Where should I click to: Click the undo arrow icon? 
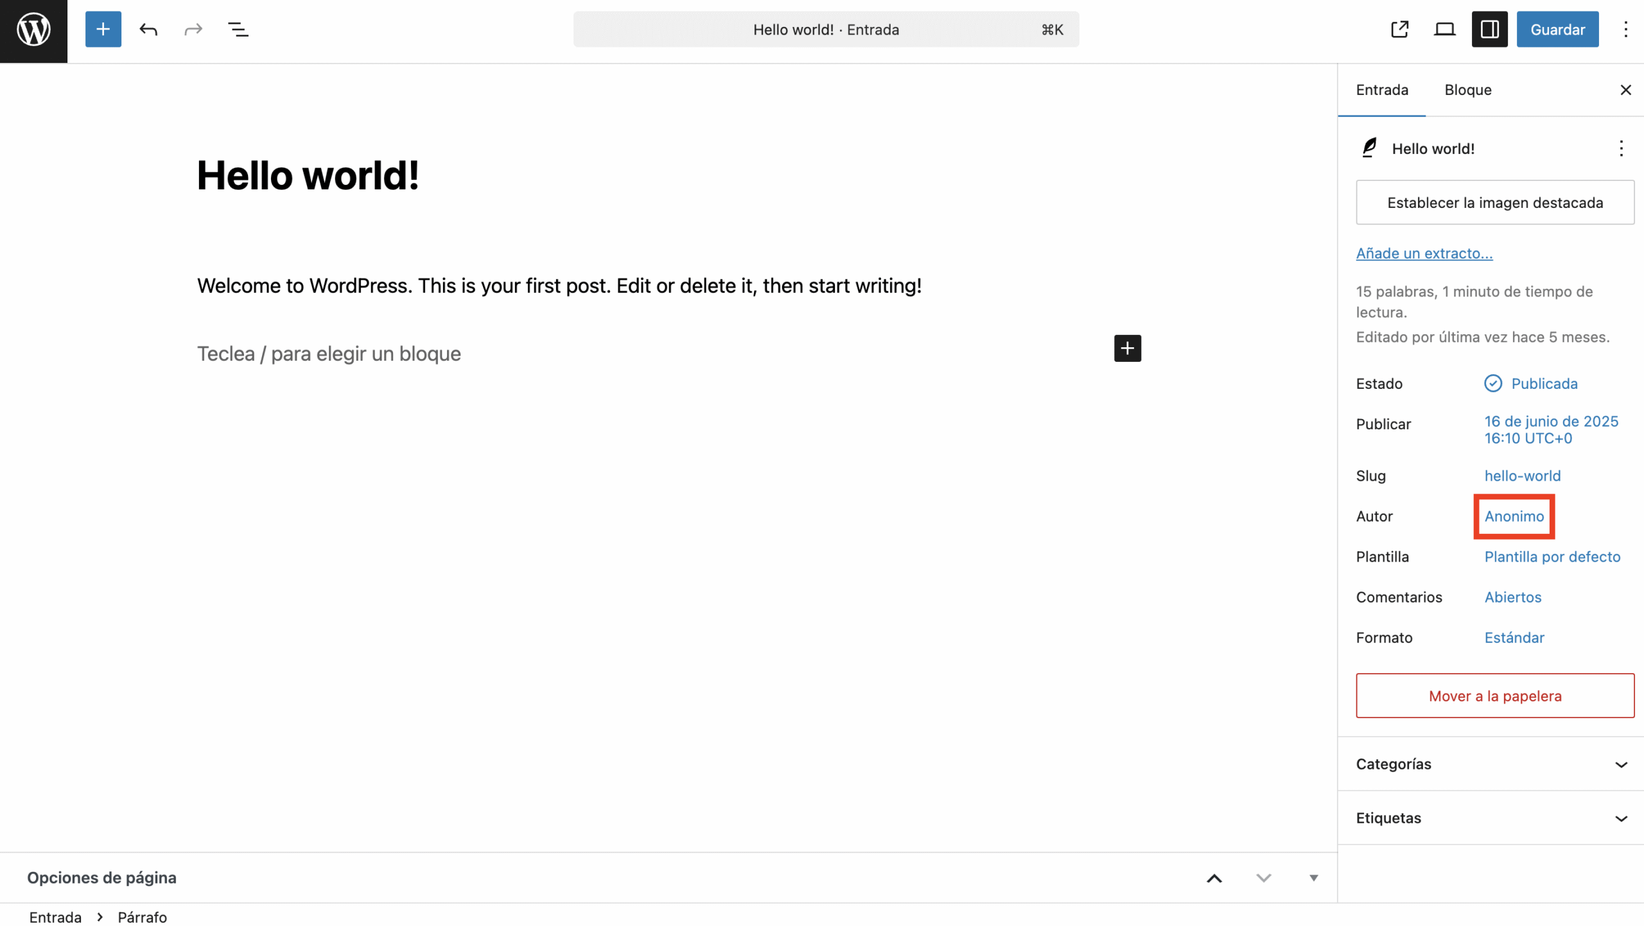(148, 30)
